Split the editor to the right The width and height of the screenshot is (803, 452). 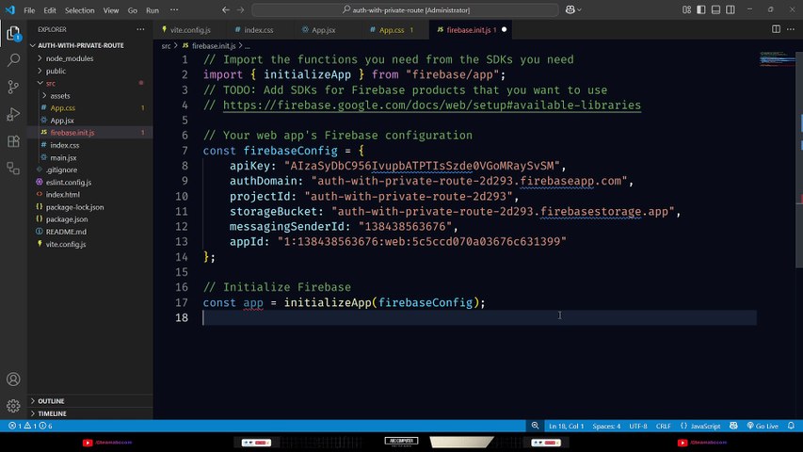[777, 29]
